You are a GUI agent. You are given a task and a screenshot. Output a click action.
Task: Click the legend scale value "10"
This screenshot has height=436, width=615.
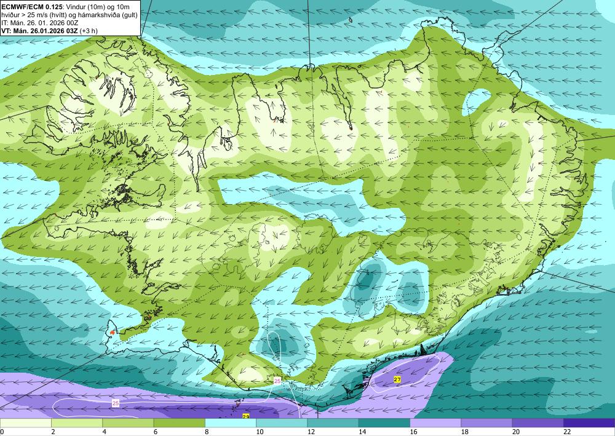(260, 432)
